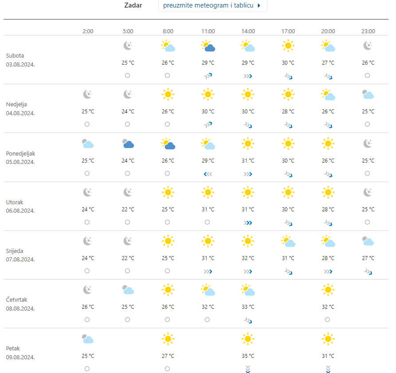
Task: Click the wind arrow for Subota 14:00
Action: click(248, 76)
